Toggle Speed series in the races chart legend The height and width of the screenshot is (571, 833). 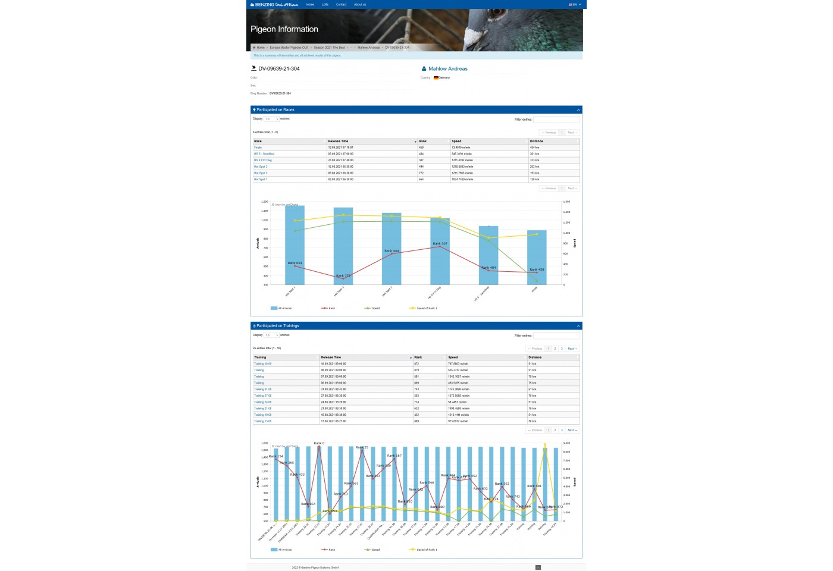click(x=372, y=308)
